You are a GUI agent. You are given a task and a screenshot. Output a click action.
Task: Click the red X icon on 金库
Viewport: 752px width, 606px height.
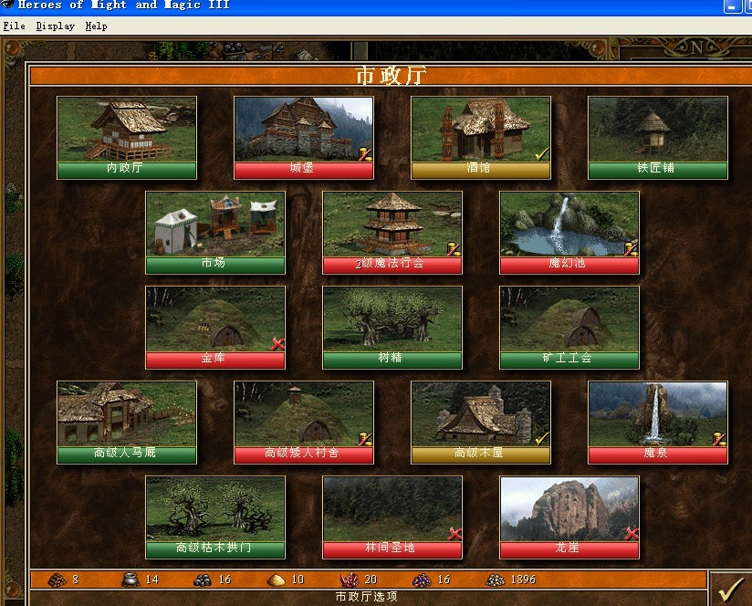point(277,344)
